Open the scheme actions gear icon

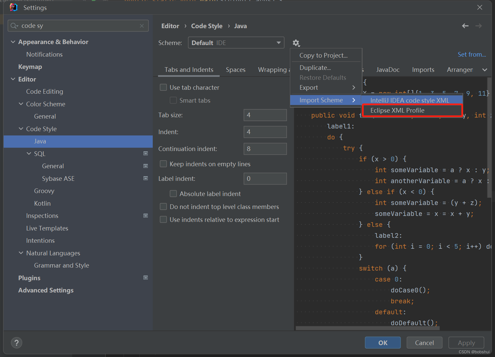[296, 43]
